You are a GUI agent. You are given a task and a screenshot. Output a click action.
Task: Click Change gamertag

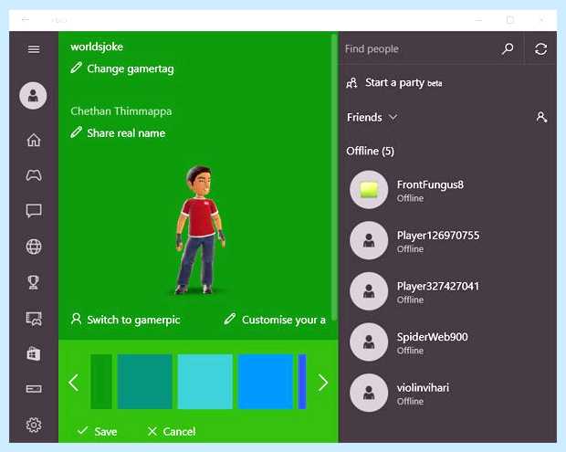(131, 68)
